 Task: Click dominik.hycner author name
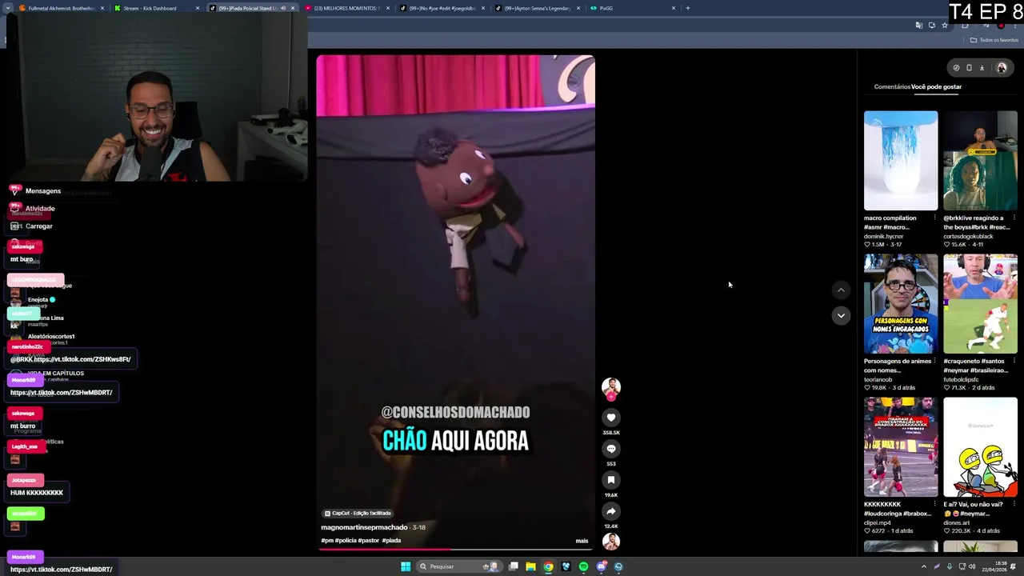[x=882, y=237]
